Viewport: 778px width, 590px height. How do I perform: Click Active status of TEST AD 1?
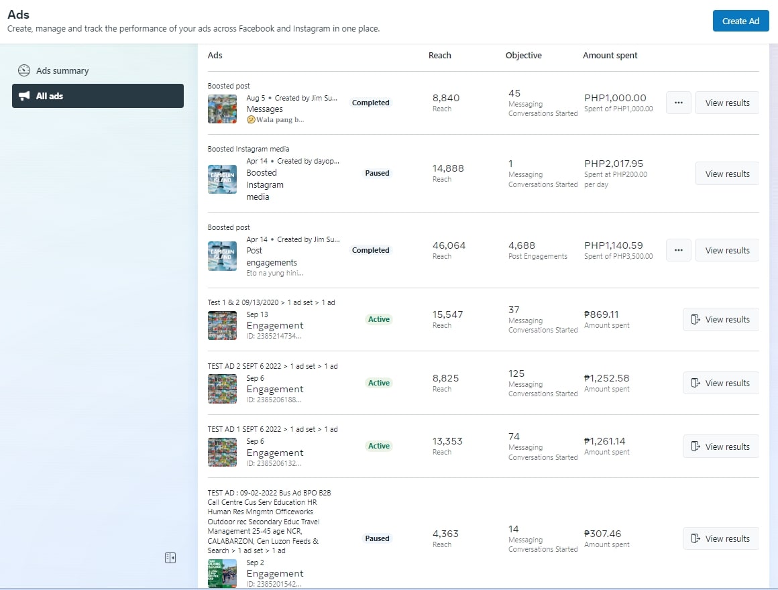coord(378,446)
